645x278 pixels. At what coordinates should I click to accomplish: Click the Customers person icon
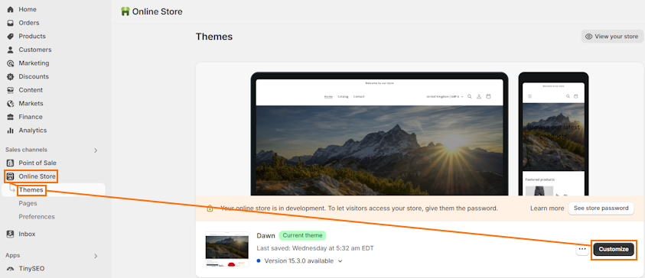pos(11,50)
